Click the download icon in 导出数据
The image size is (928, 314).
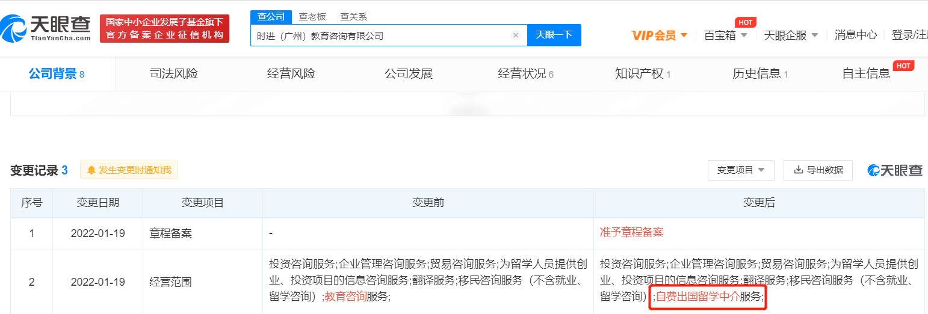(799, 170)
